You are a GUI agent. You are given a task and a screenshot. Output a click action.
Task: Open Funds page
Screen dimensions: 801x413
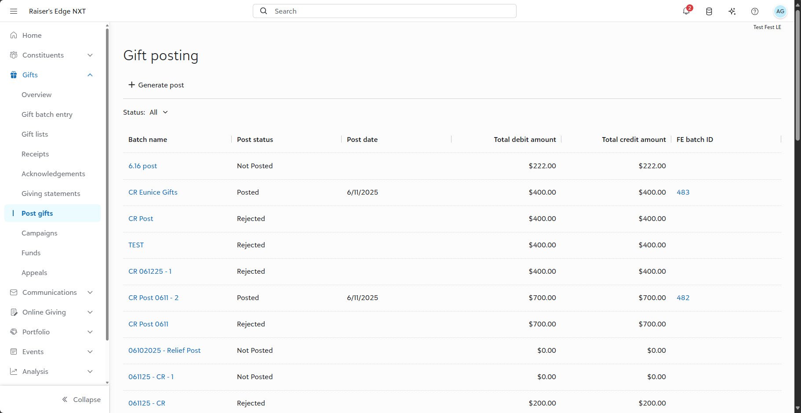31,253
